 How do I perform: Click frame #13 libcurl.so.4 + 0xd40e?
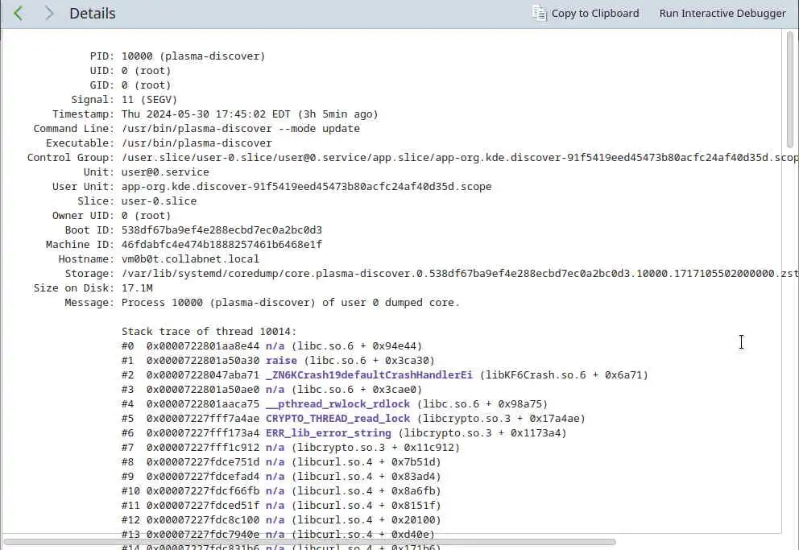click(362, 534)
